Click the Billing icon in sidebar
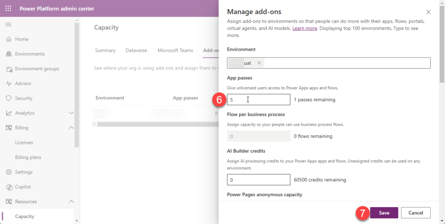Image resolution: width=445 pixels, height=224 pixels. (9, 128)
